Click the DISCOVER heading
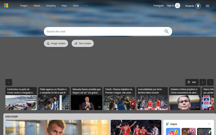Viewport: 216px width, 135px height. 11,117
